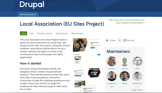Click community crowd image in project screenshot
The width and height of the screenshot is (162, 93).
(x=94, y=73)
